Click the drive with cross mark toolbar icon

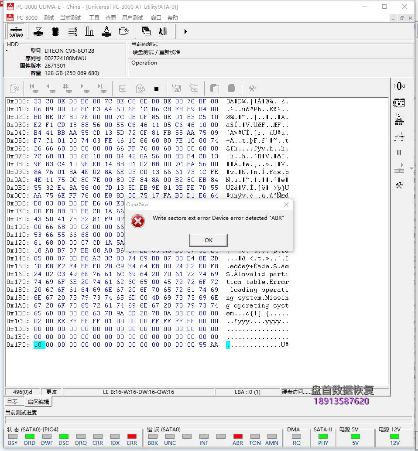pyautogui.click(x=124, y=32)
